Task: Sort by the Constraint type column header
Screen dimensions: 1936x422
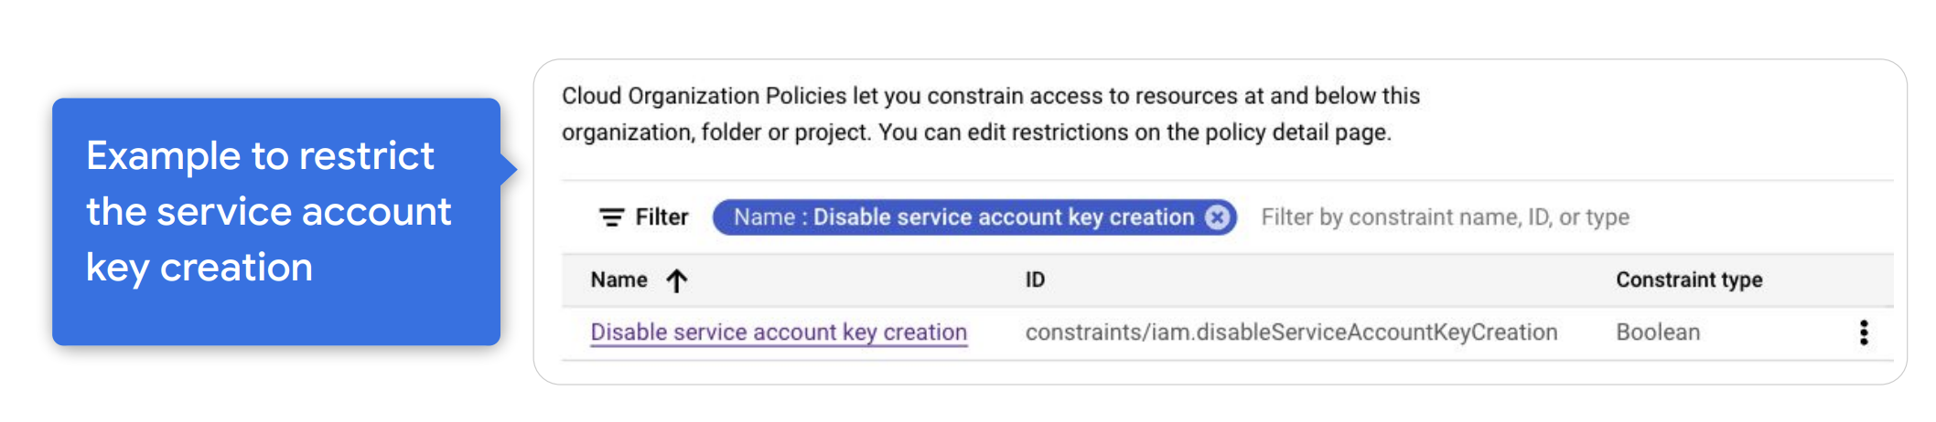Action: pos(1688,280)
